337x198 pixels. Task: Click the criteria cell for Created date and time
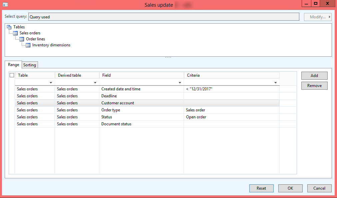(231, 89)
